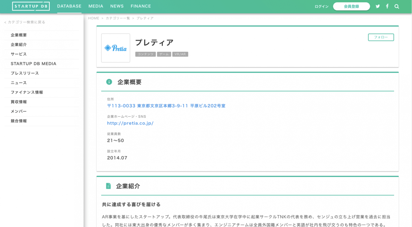The height and width of the screenshot is (227, 412).
Task: Click the founding date 2014.07
Action: tap(117, 158)
